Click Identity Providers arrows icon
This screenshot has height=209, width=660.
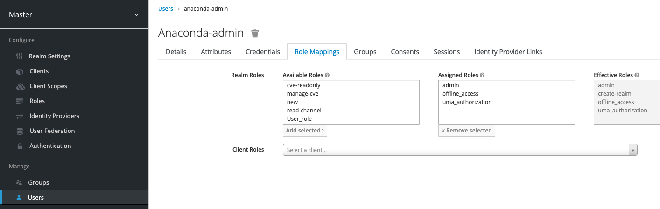pyautogui.click(x=20, y=116)
